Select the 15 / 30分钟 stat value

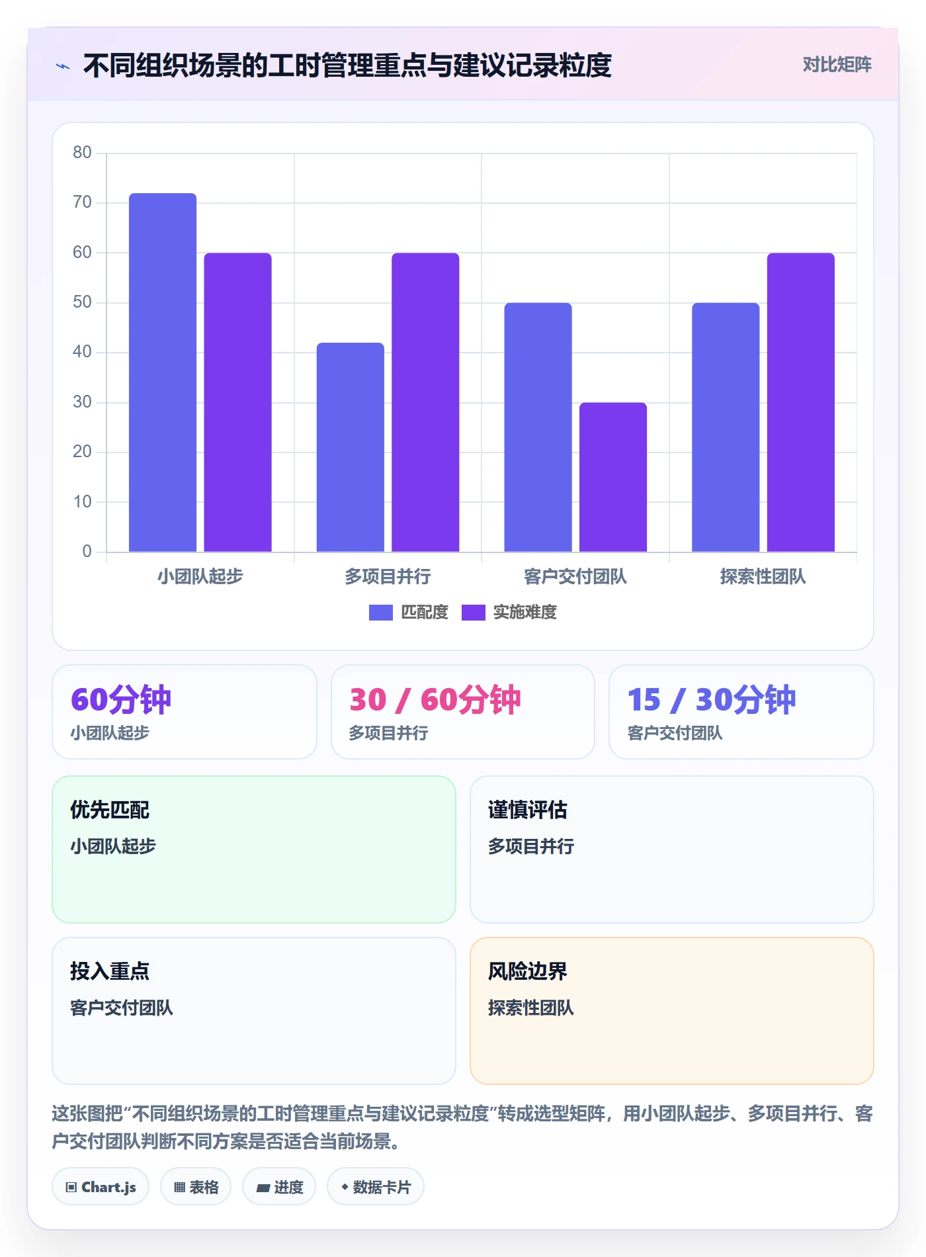click(x=712, y=699)
